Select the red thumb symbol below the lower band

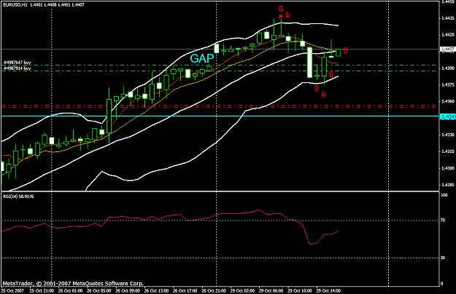tap(324, 94)
